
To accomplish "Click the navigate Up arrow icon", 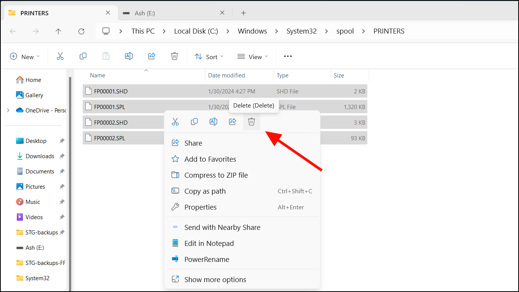I will 58,31.
